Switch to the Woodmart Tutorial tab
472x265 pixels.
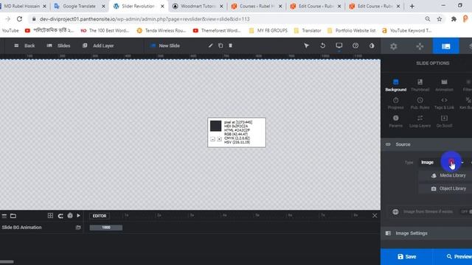pyautogui.click(x=197, y=6)
